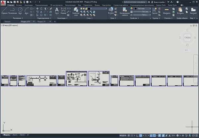199x138 pixels.
Task: Open the Начало start tab
Action: (8, 22)
